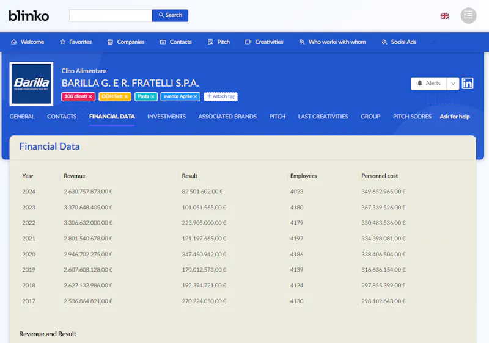Viewport: 489px width, 343px height.
Task: Switch language via UK flag icon
Action: click(x=444, y=15)
